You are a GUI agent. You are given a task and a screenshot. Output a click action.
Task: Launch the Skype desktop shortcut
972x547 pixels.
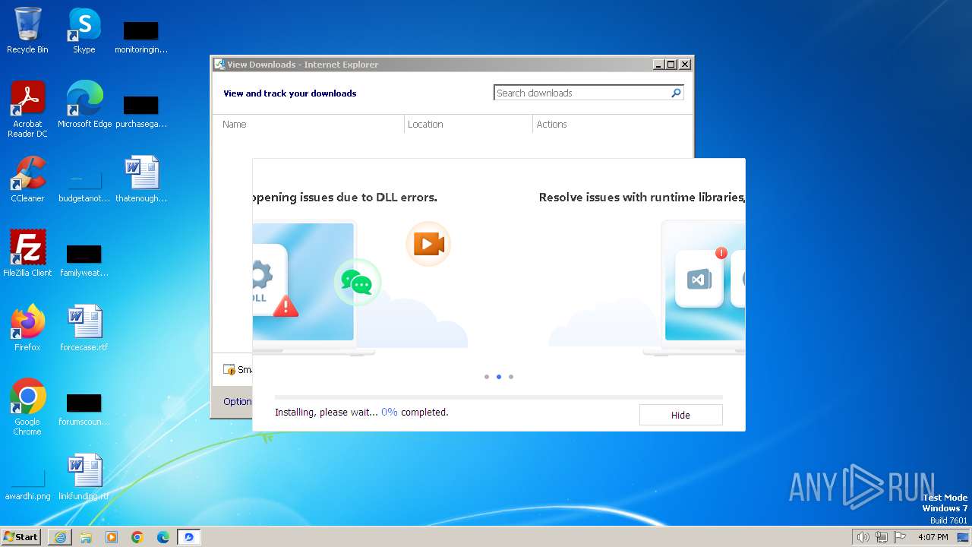tap(84, 30)
